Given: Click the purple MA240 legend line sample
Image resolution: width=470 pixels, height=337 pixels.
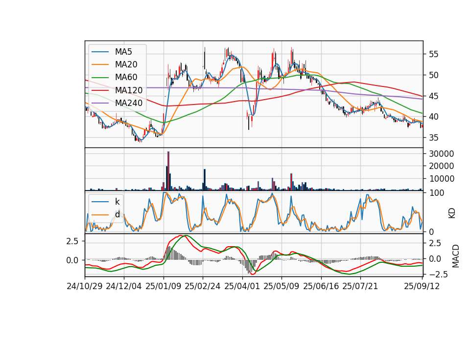Looking at the screenshot, I should 100,103.
